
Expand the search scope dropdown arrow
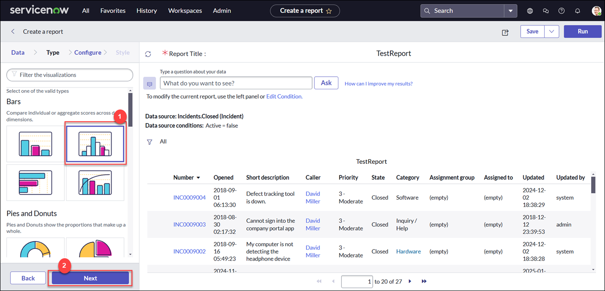coord(510,11)
